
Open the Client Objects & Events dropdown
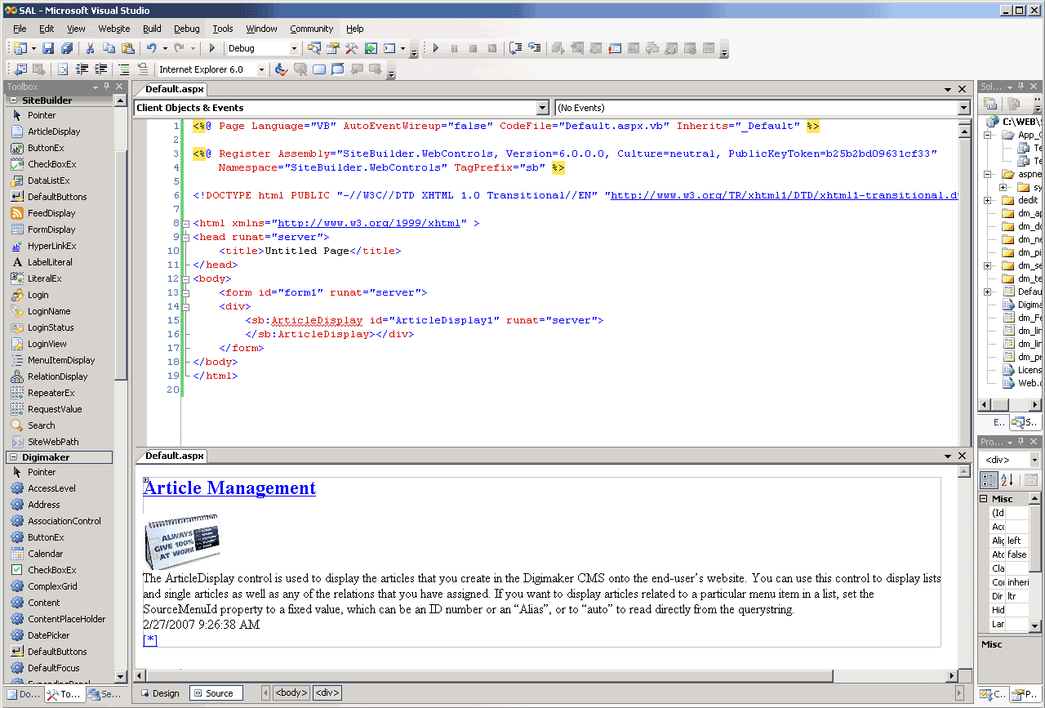543,108
